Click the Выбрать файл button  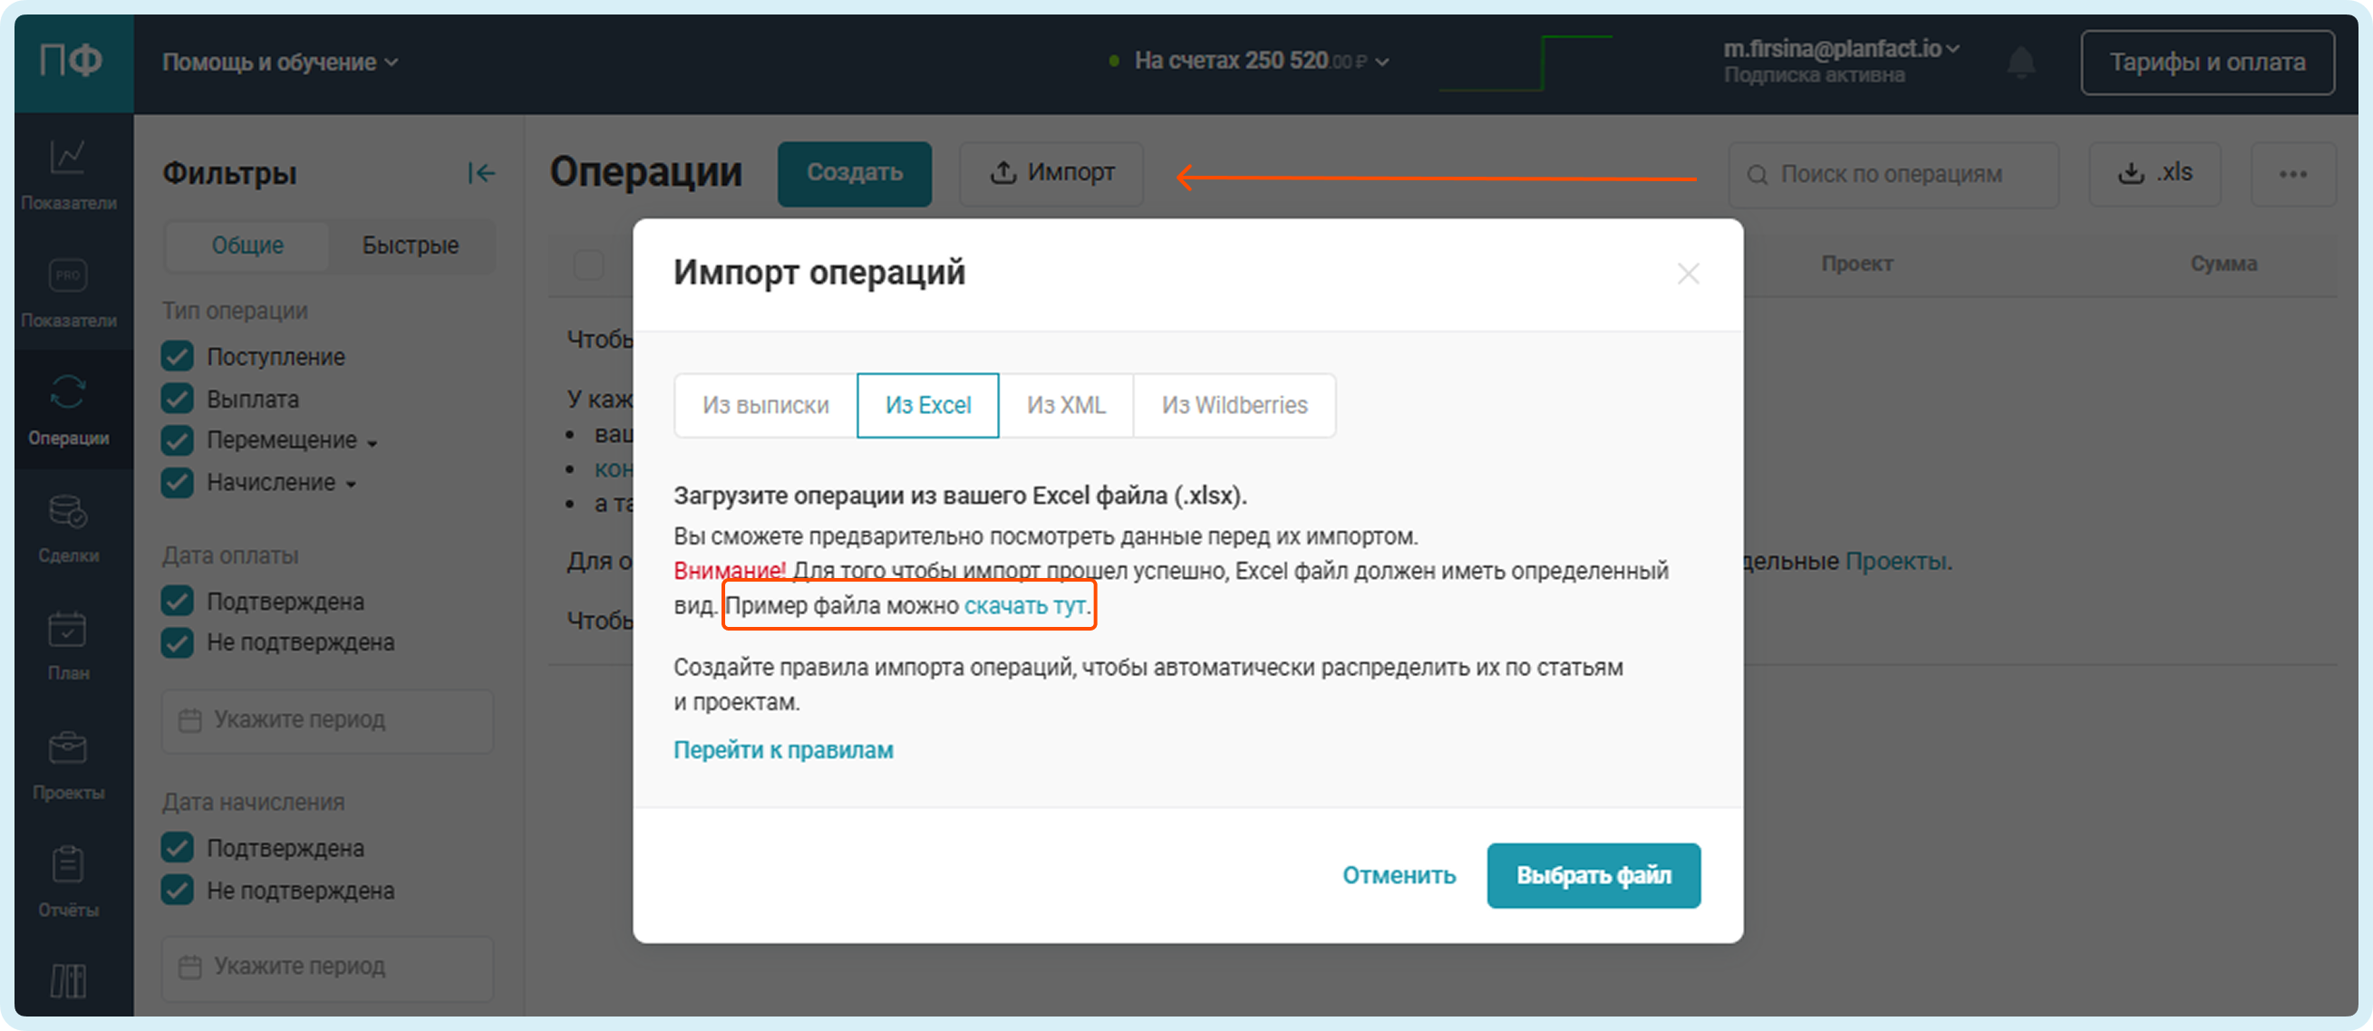(x=1593, y=875)
